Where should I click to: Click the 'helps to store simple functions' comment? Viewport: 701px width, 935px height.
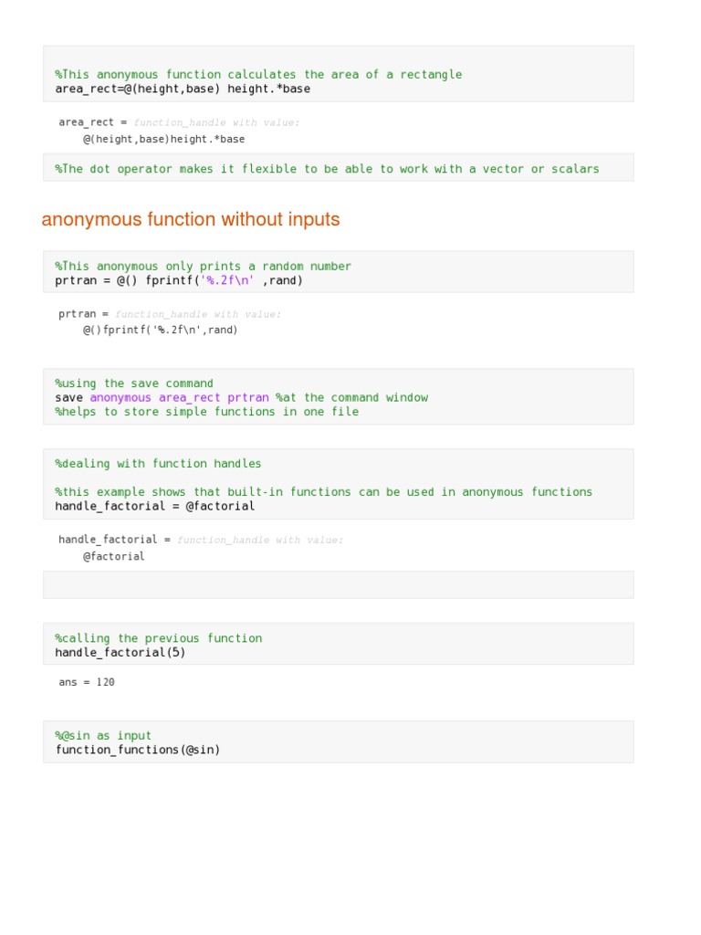pyautogui.click(x=206, y=412)
